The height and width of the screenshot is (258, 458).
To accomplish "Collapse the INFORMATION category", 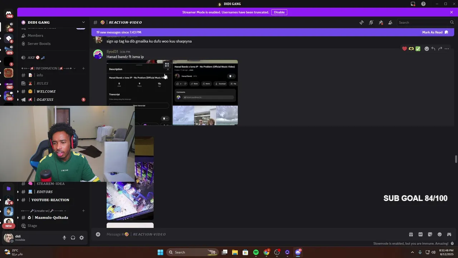I will pyautogui.click(x=48, y=68).
